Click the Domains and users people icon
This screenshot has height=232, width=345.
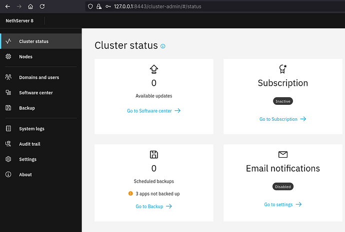pos(8,77)
